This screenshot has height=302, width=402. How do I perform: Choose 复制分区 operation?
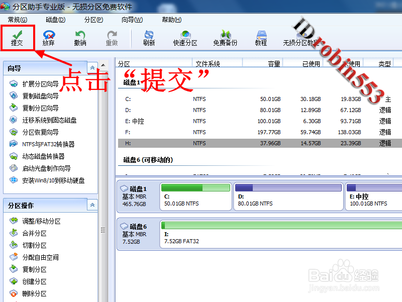(28, 269)
